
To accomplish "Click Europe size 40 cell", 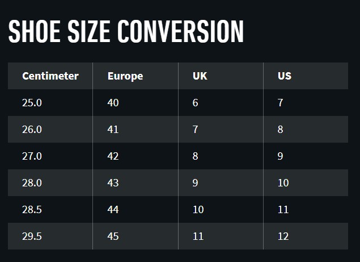I will [x=113, y=103].
